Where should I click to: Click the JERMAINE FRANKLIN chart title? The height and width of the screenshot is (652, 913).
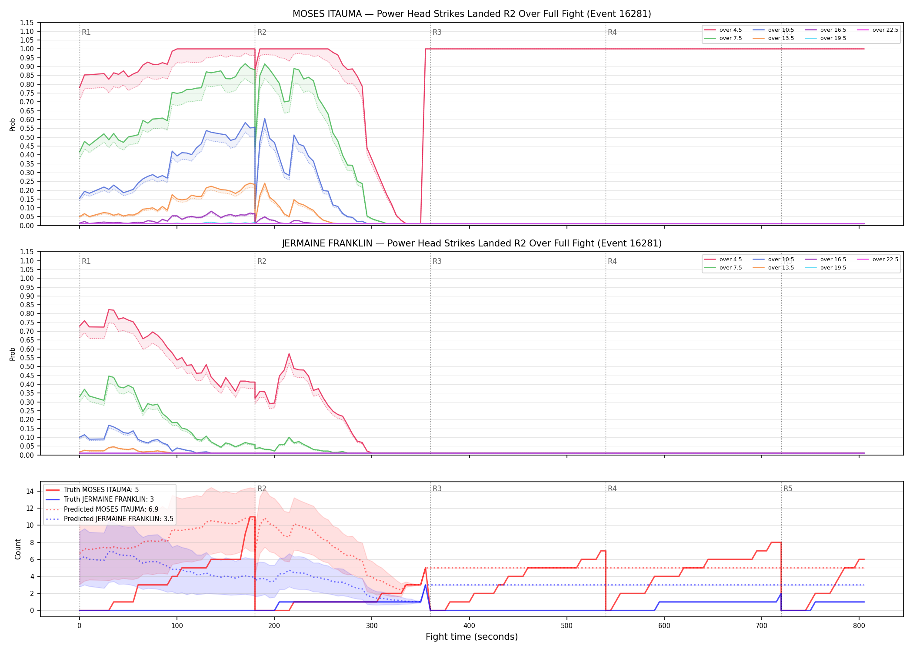(472, 243)
